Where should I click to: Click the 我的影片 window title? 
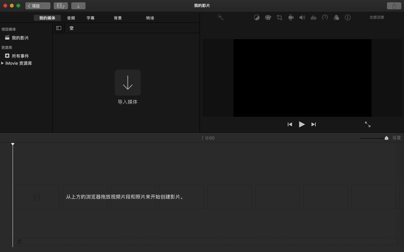point(202,6)
